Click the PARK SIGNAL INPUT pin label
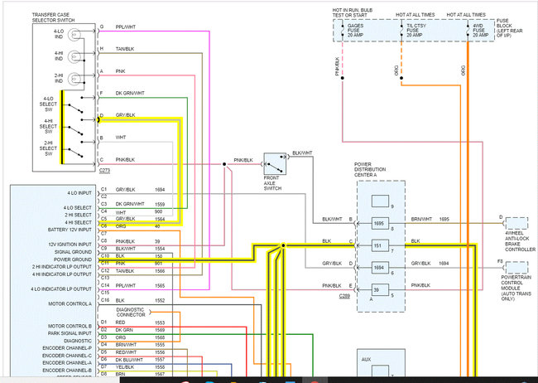Viewport: 538px width, 383px height. click(70, 333)
